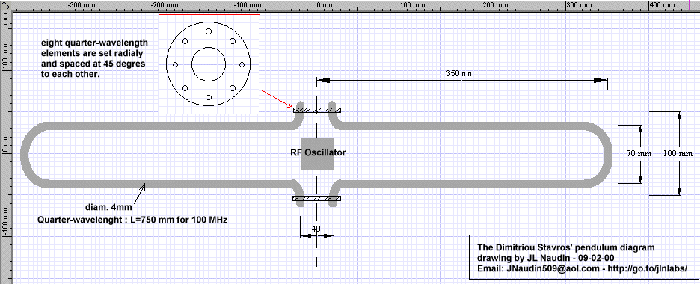Select the diam. 4mm annotation text
This screenshot has height=284, width=700.
tap(108, 207)
